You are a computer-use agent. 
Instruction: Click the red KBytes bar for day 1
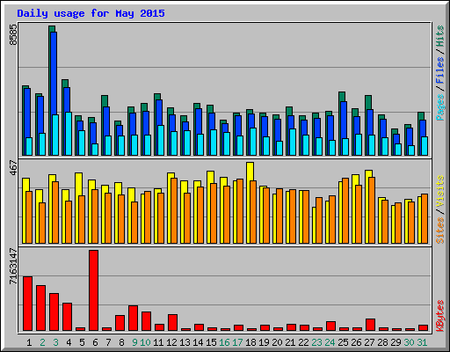(x=28, y=304)
